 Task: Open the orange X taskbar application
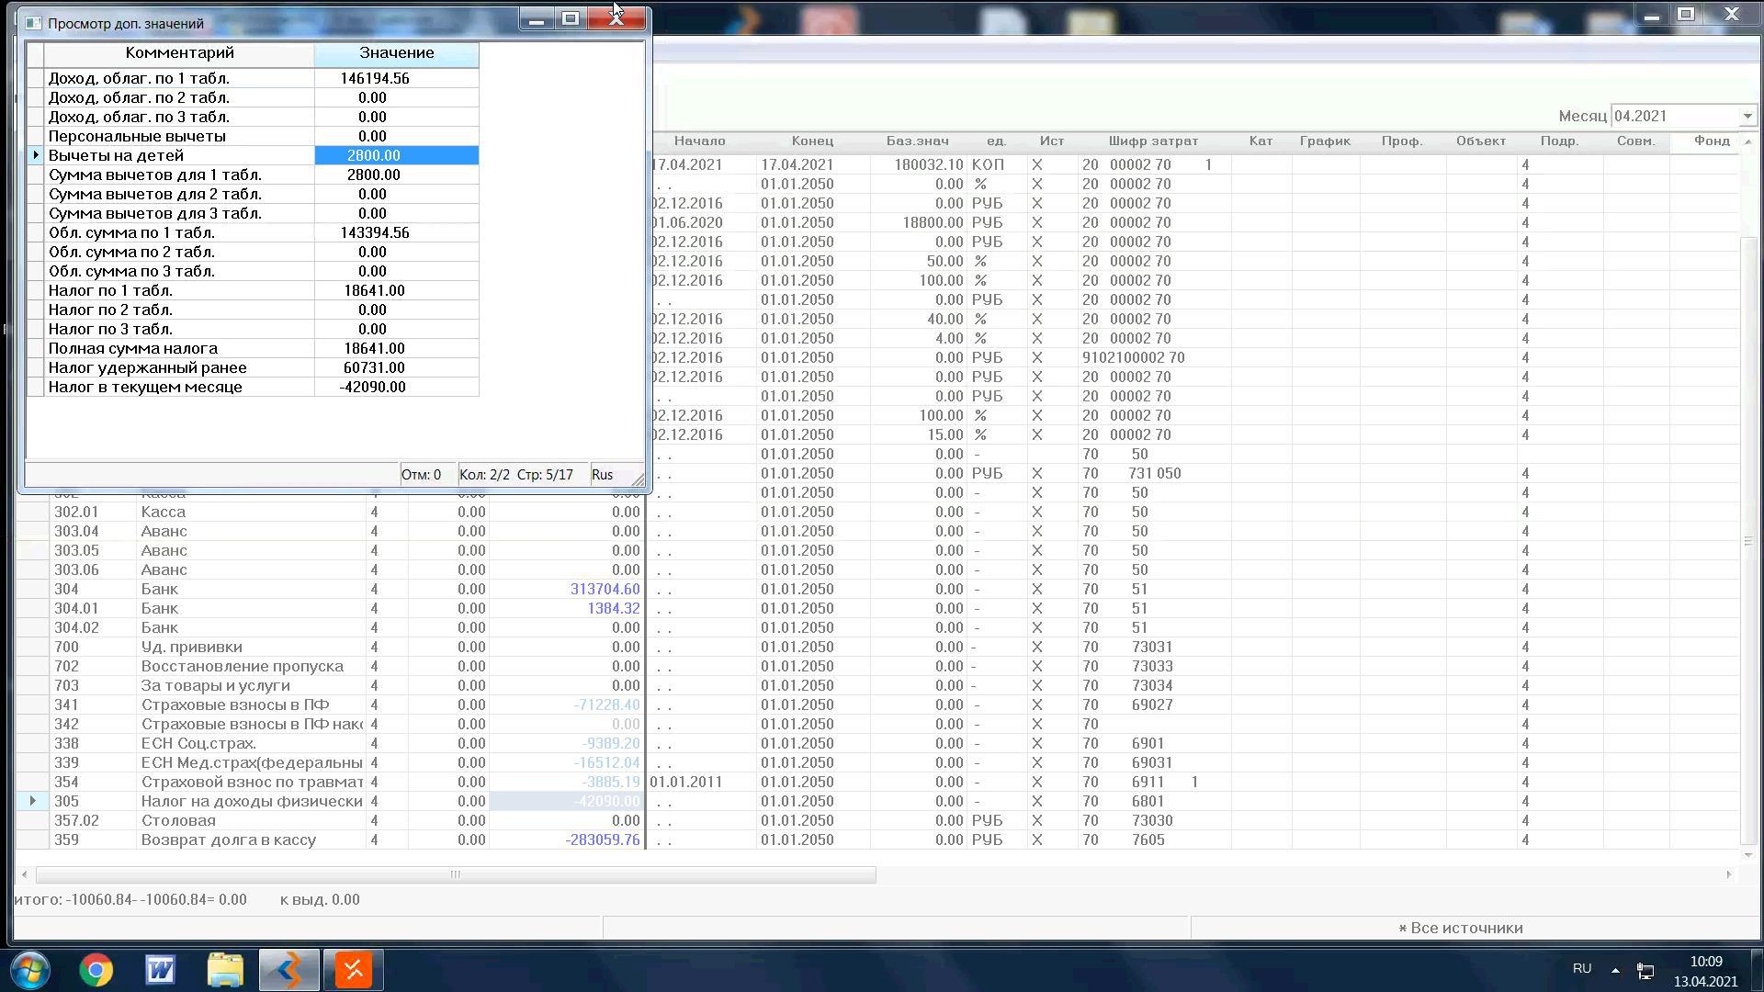tap(353, 970)
